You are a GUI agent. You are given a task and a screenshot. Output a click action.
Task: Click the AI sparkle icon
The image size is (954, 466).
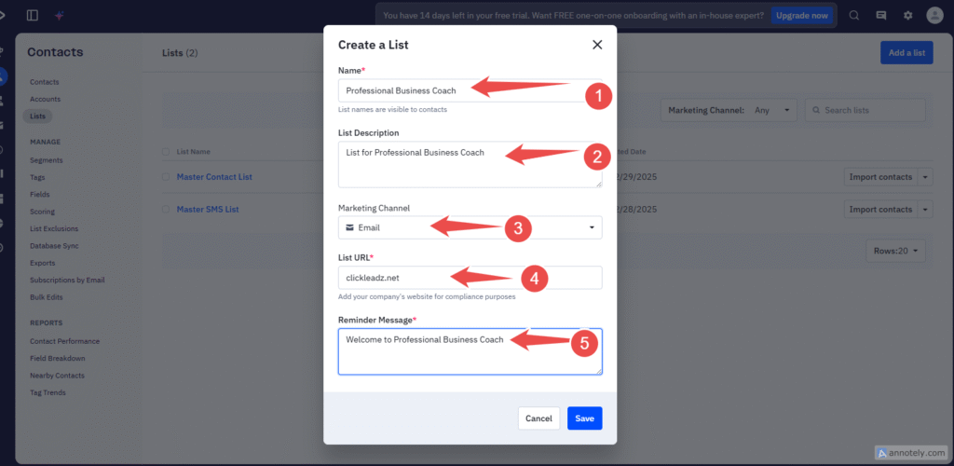[x=59, y=15]
